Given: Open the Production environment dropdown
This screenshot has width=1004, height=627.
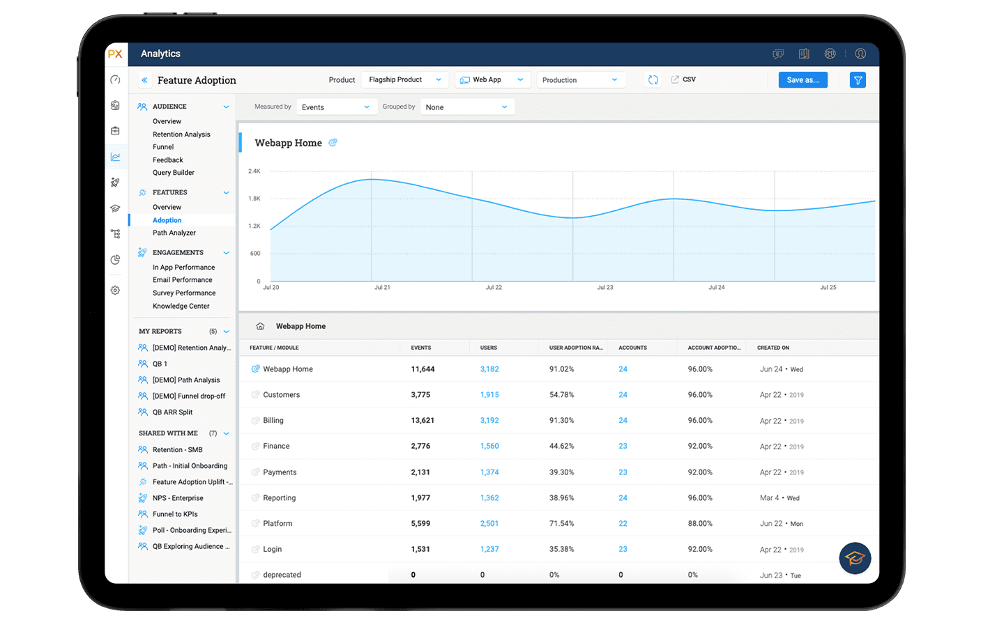Looking at the screenshot, I should pyautogui.click(x=579, y=80).
